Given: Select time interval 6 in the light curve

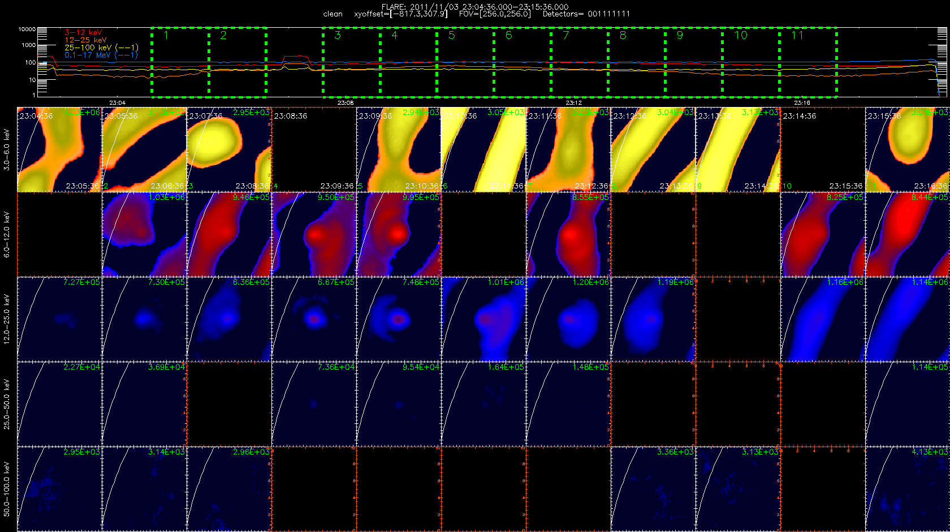Looking at the screenshot, I should coord(522,62).
